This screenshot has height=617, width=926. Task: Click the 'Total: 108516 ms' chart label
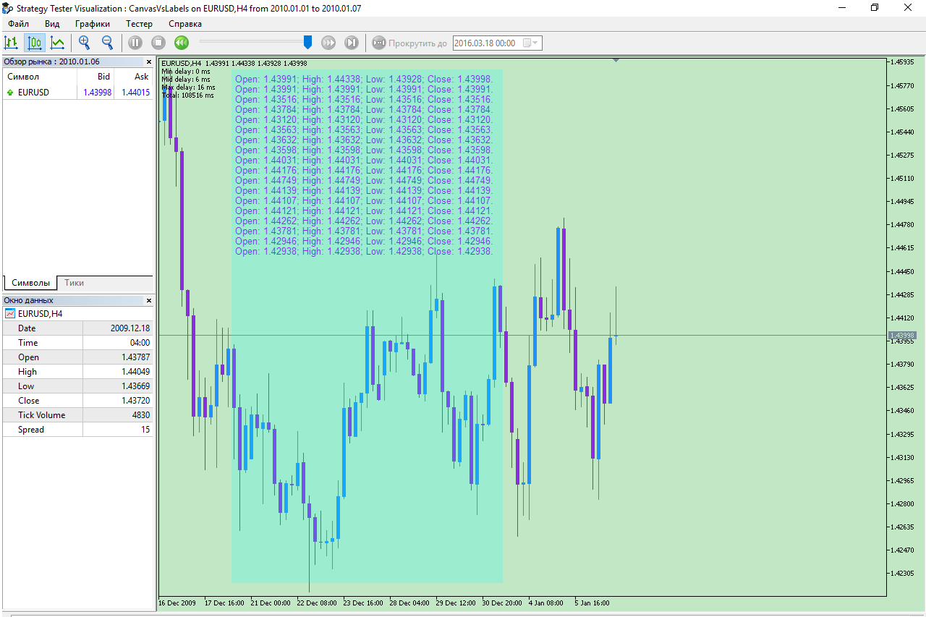point(188,95)
